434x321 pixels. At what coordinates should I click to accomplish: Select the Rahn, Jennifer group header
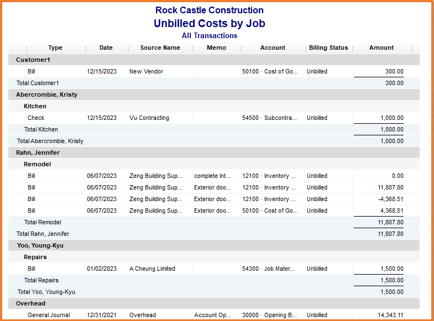pyautogui.click(x=213, y=152)
